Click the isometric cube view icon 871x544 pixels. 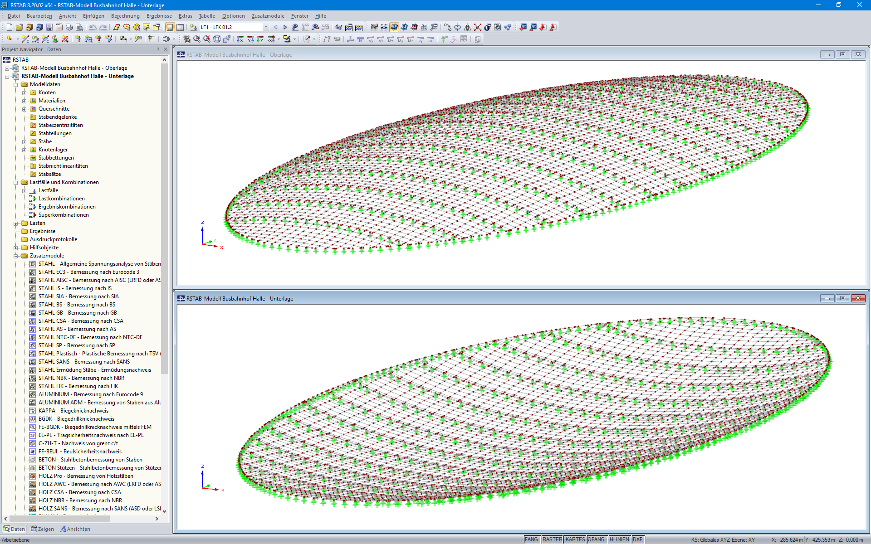point(217,39)
